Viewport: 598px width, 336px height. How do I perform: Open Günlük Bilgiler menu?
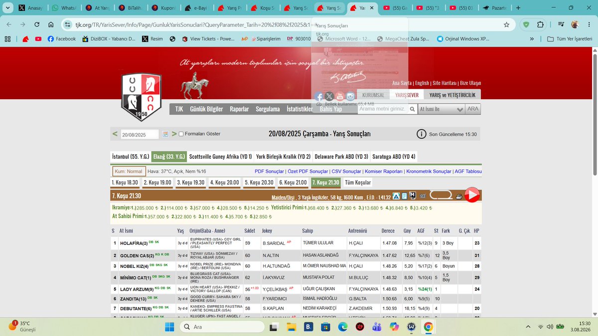click(206, 109)
